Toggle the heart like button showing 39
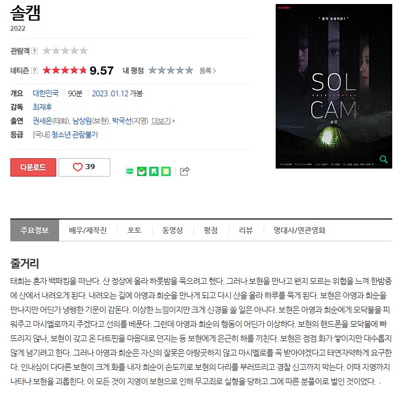The width and height of the screenshot is (402, 395). point(84,167)
